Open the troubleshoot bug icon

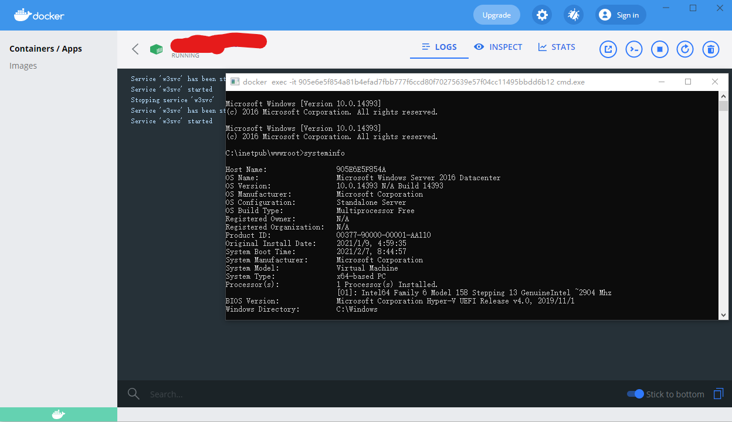point(574,15)
